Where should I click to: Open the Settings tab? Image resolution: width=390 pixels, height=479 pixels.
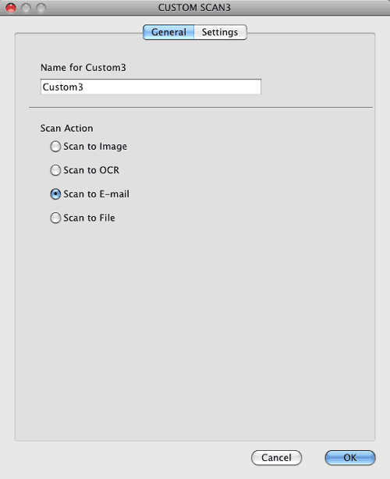click(x=220, y=32)
